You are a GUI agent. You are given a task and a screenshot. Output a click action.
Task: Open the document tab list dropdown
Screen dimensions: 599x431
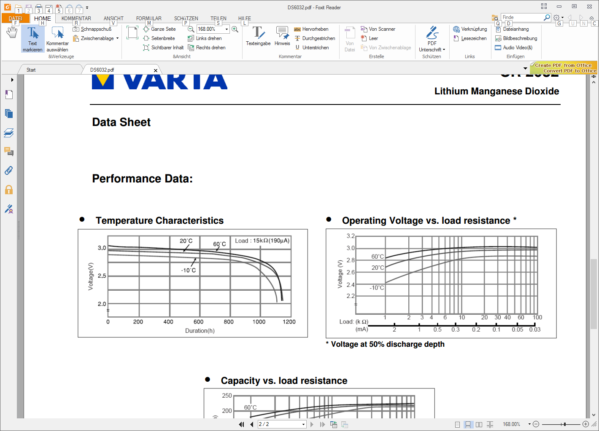click(525, 68)
